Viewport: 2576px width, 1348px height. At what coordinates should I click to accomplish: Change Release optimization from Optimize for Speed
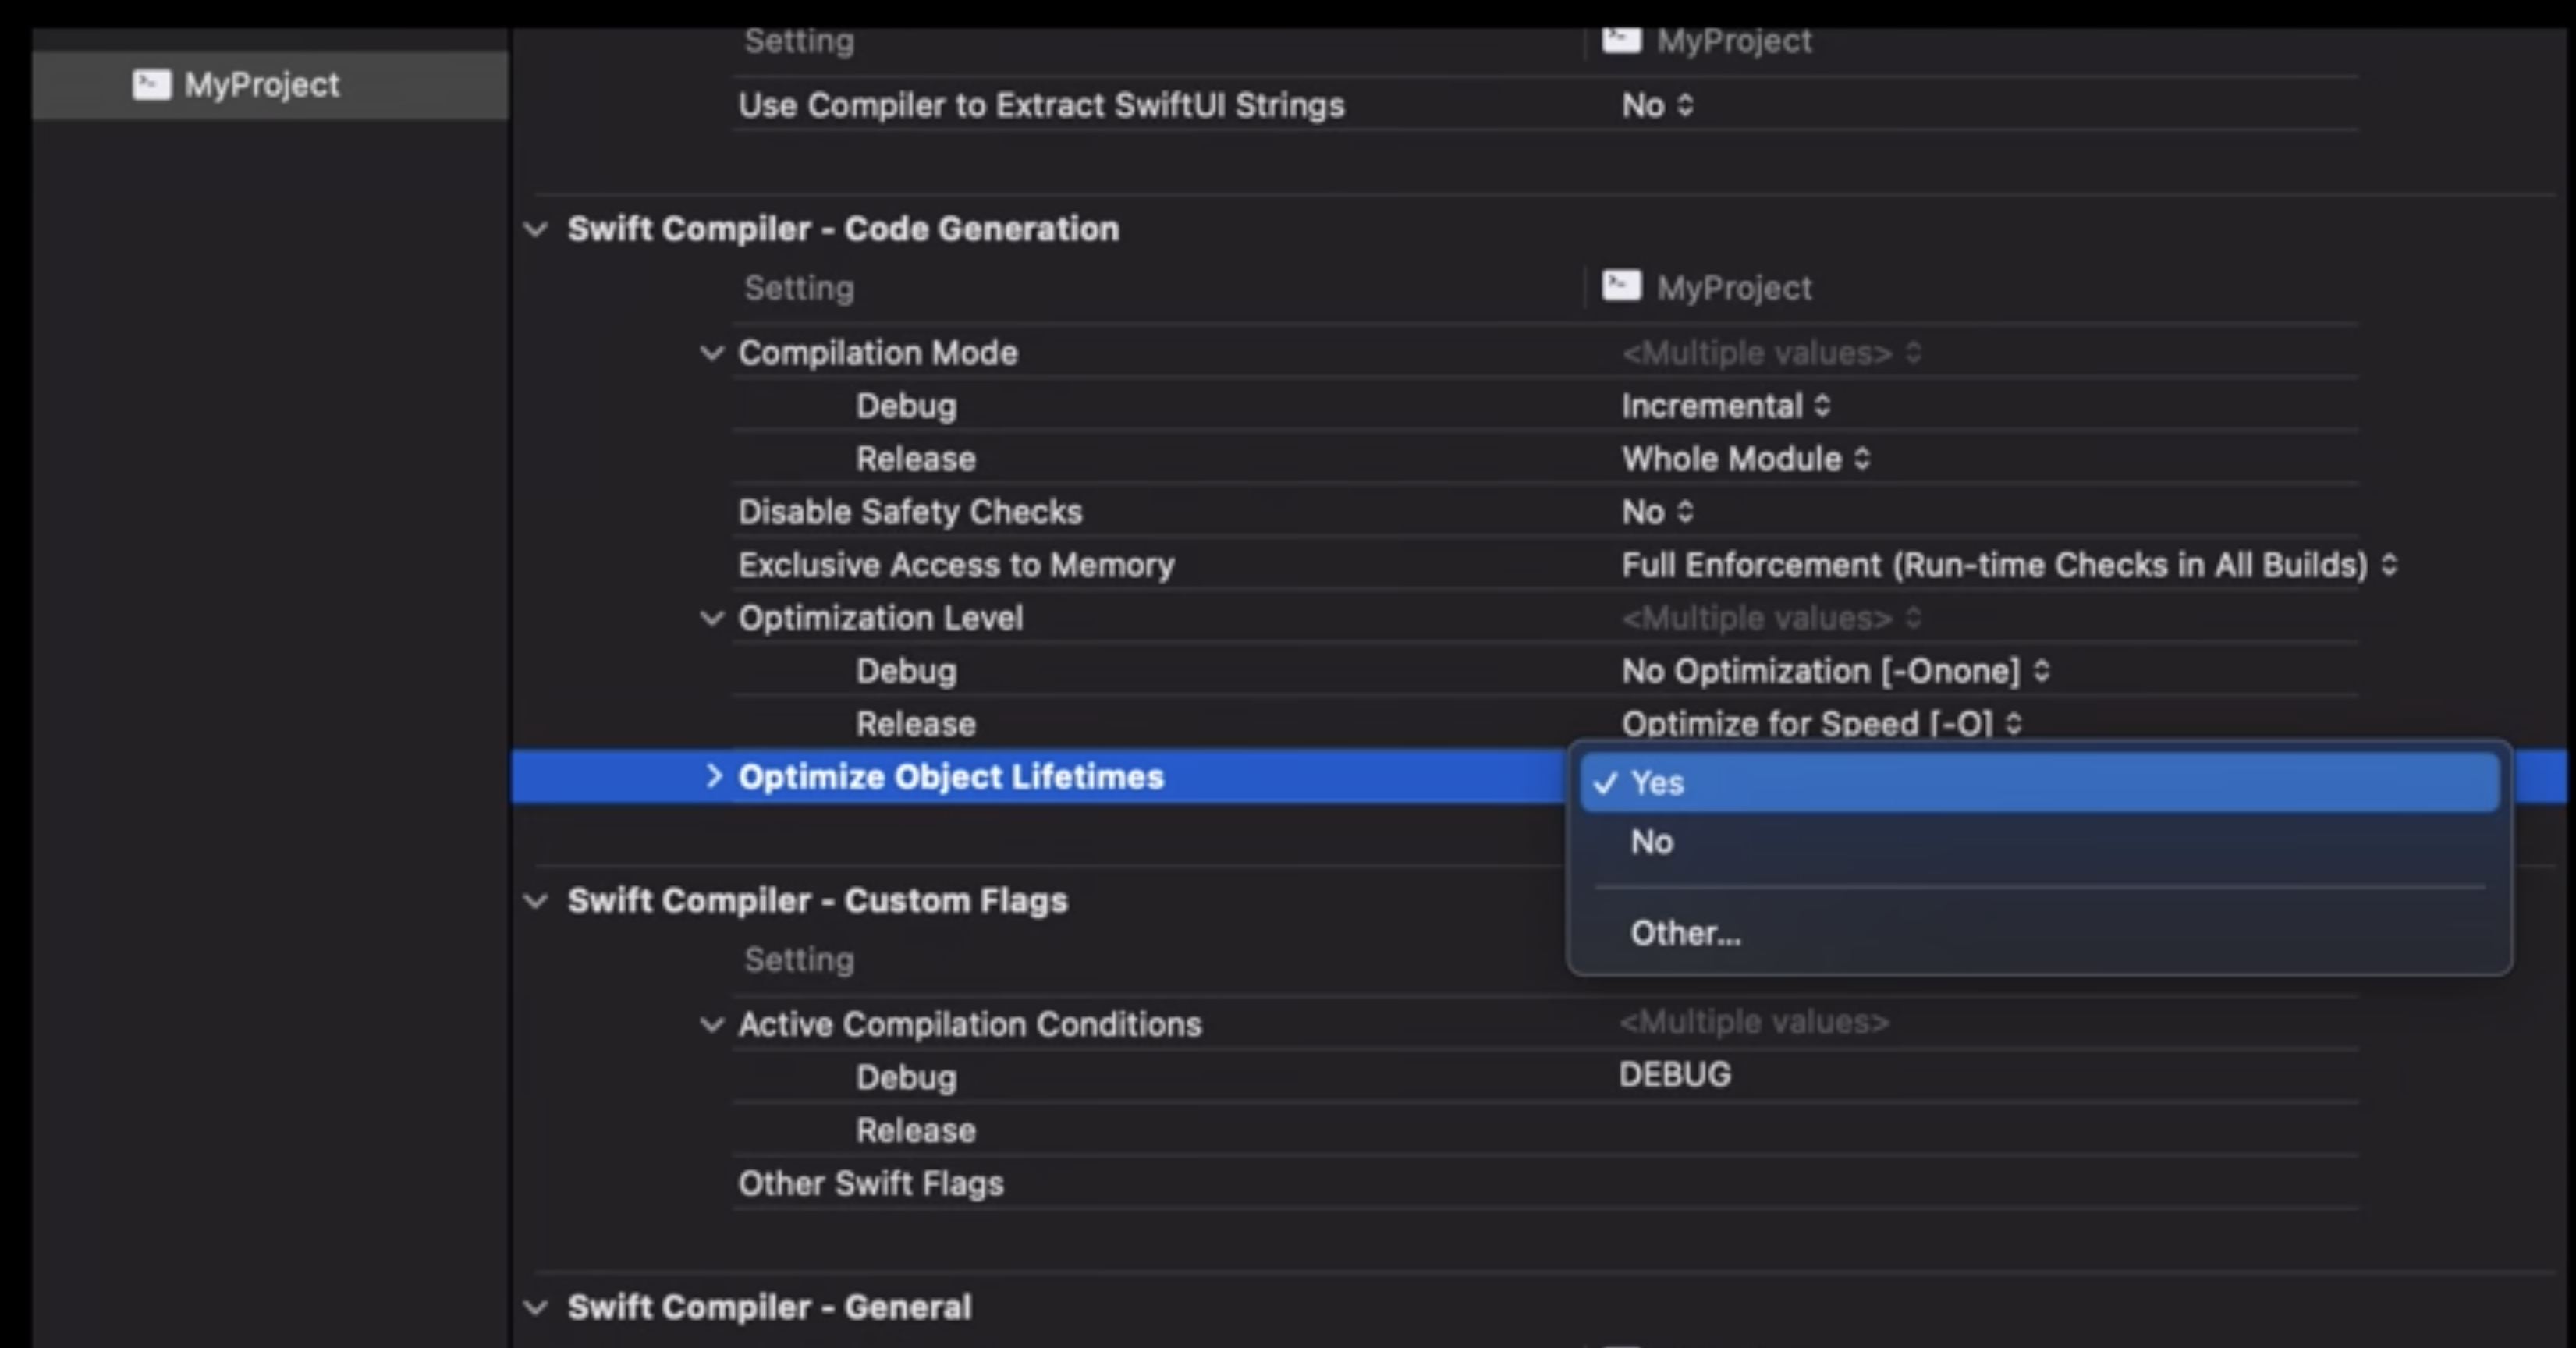point(1821,722)
